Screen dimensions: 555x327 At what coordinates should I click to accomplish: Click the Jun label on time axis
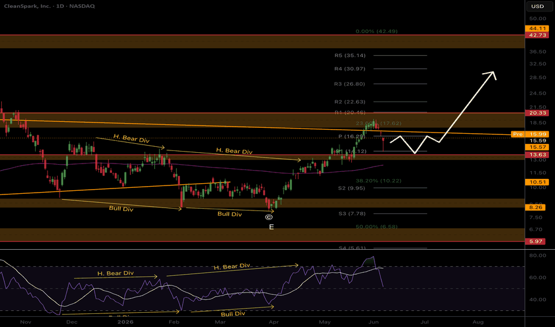pos(373,322)
